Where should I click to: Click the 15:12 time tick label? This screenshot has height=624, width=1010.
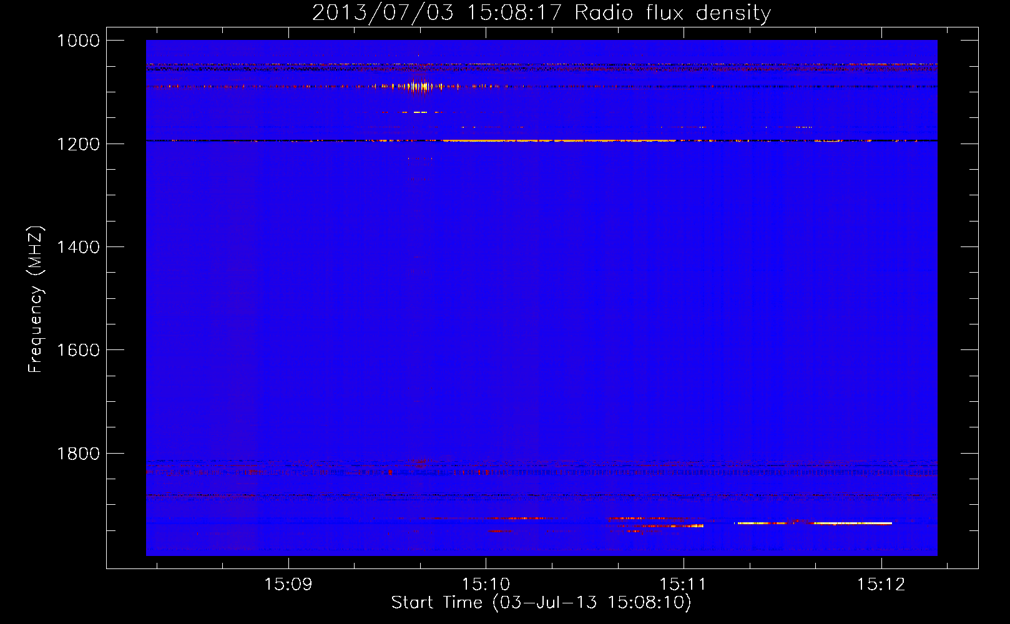(881, 585)
